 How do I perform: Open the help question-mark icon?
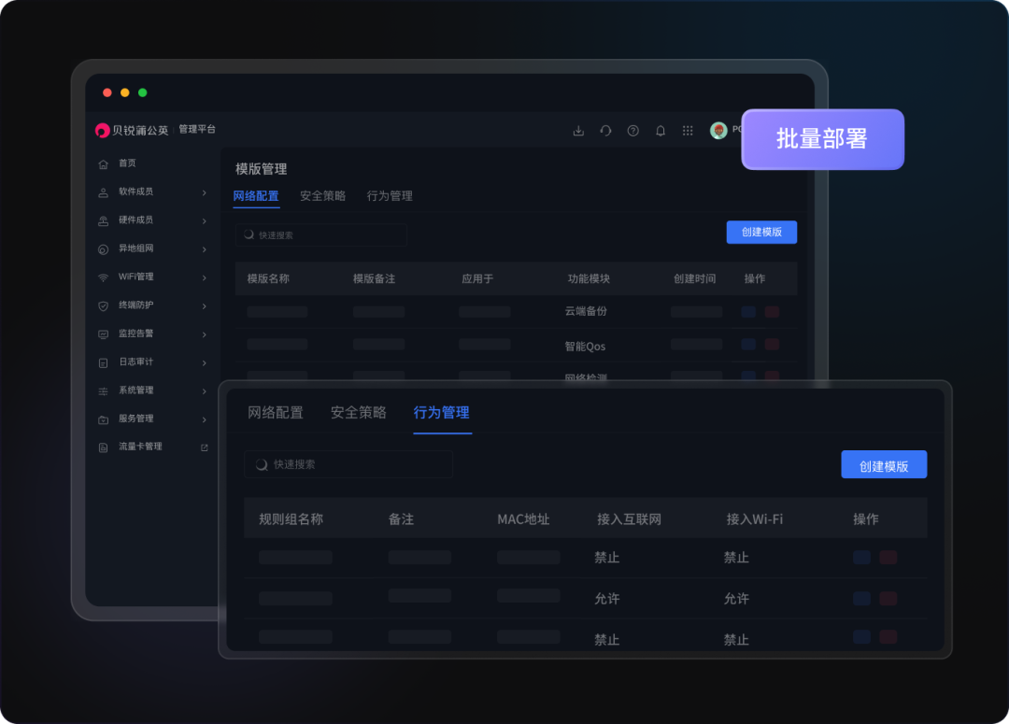633,131
